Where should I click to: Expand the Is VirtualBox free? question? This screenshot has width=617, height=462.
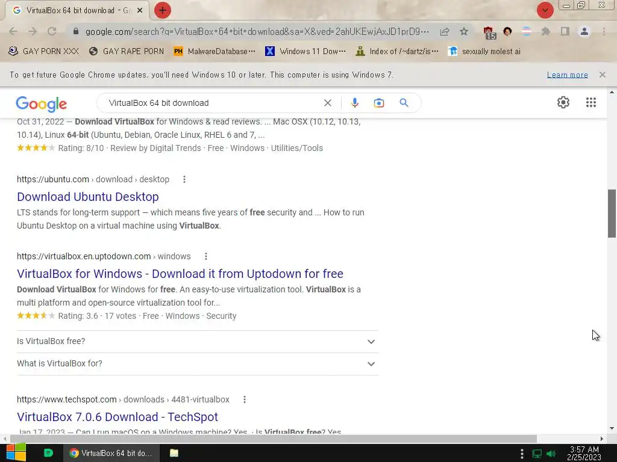pos(198,342)
